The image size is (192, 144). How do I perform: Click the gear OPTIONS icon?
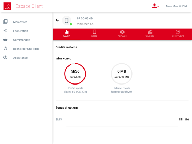tap(122, 32)
